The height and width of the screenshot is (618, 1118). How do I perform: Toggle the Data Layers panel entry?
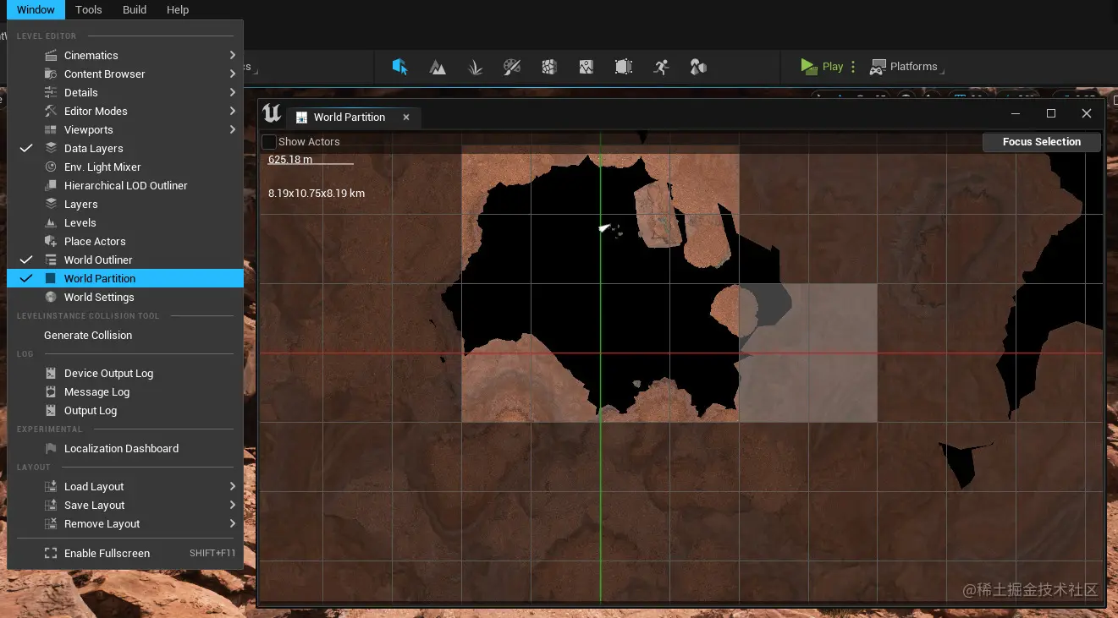125,148
